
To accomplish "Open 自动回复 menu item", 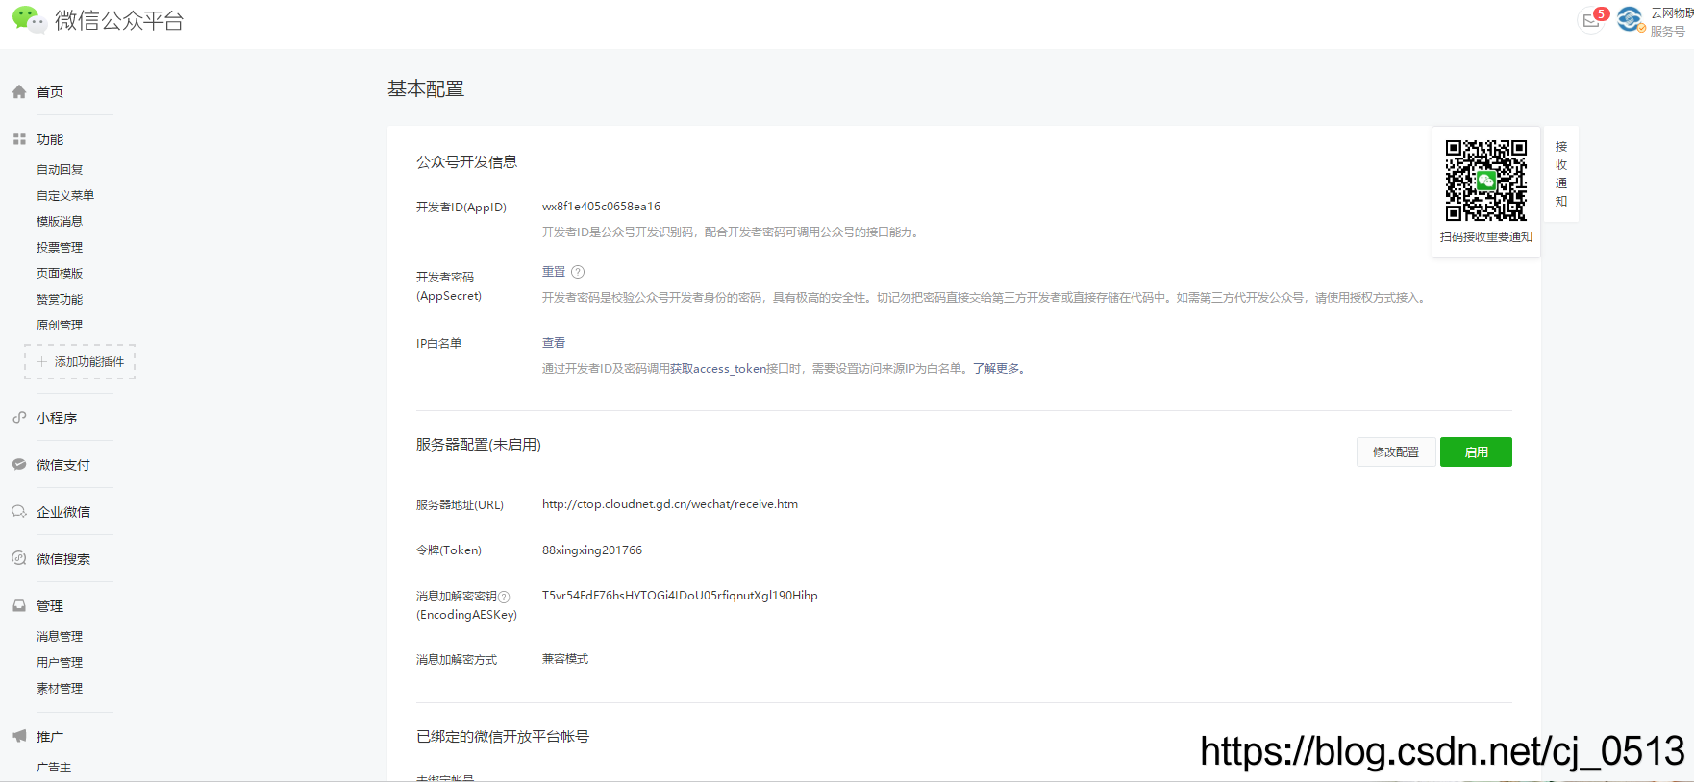I will tap(60, 169).
